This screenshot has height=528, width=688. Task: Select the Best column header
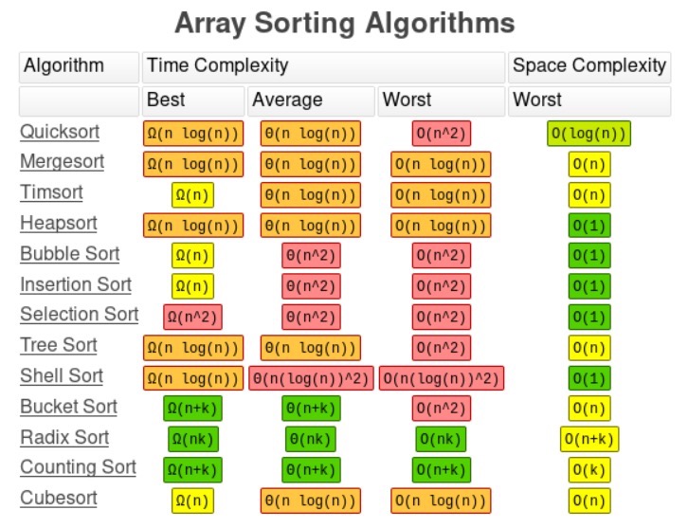193,100
